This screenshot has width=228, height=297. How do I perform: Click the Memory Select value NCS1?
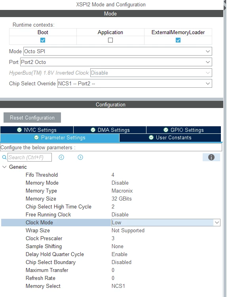click(118, 286)
